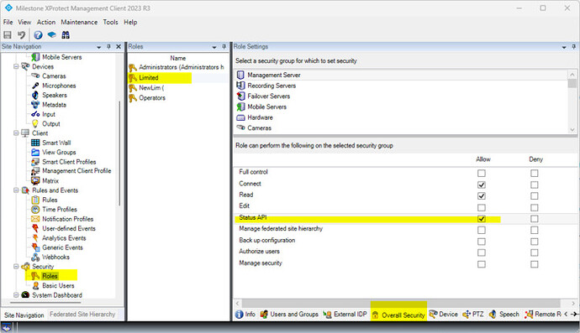Click the Undo toolbar icon

click(x=22, y=35)
